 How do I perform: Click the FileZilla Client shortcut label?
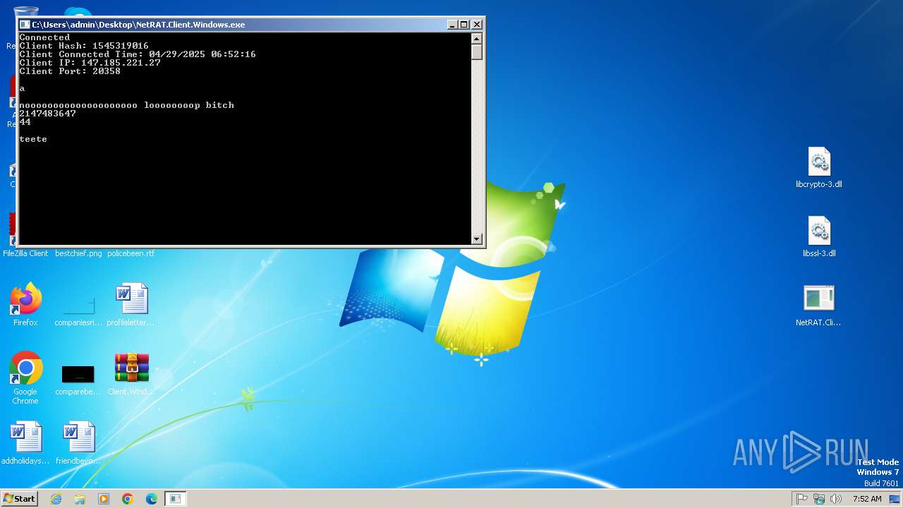[x=25, y=253]
